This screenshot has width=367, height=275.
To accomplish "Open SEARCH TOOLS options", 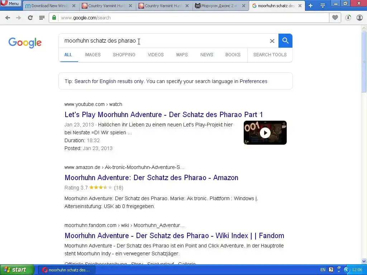I will pyautogui.click(x=270, y=55).
